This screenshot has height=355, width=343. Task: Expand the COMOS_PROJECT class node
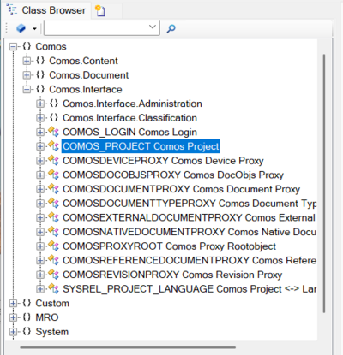click(x=40, y=146)
